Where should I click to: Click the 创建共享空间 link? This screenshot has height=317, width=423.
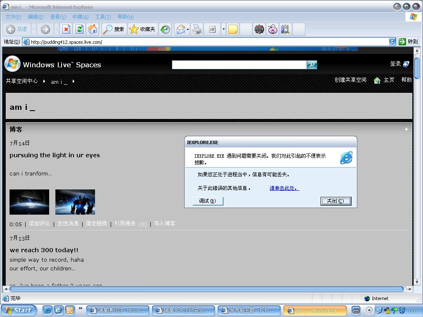(x=350, y=80)
